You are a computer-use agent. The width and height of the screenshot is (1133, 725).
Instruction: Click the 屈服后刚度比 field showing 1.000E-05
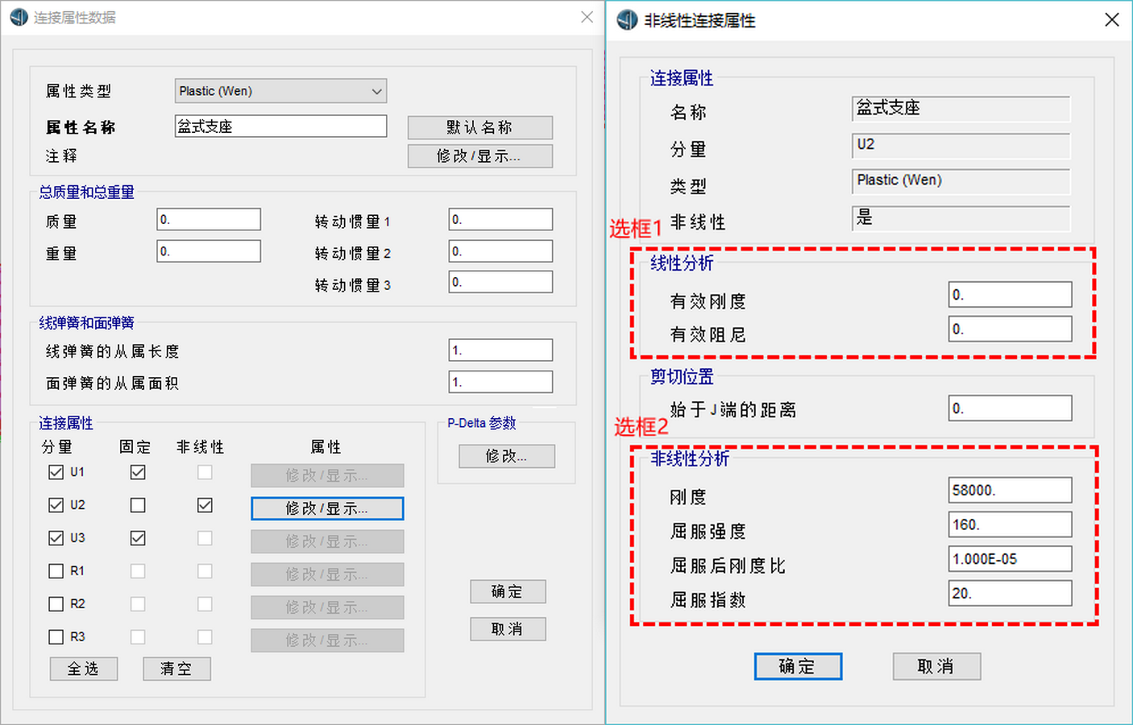click(1010, 559)
